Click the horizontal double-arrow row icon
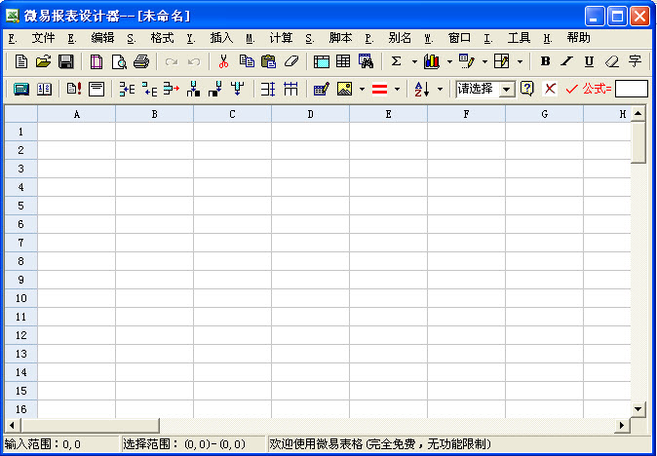Screen dimensions: 657x456 coord(290,89)
